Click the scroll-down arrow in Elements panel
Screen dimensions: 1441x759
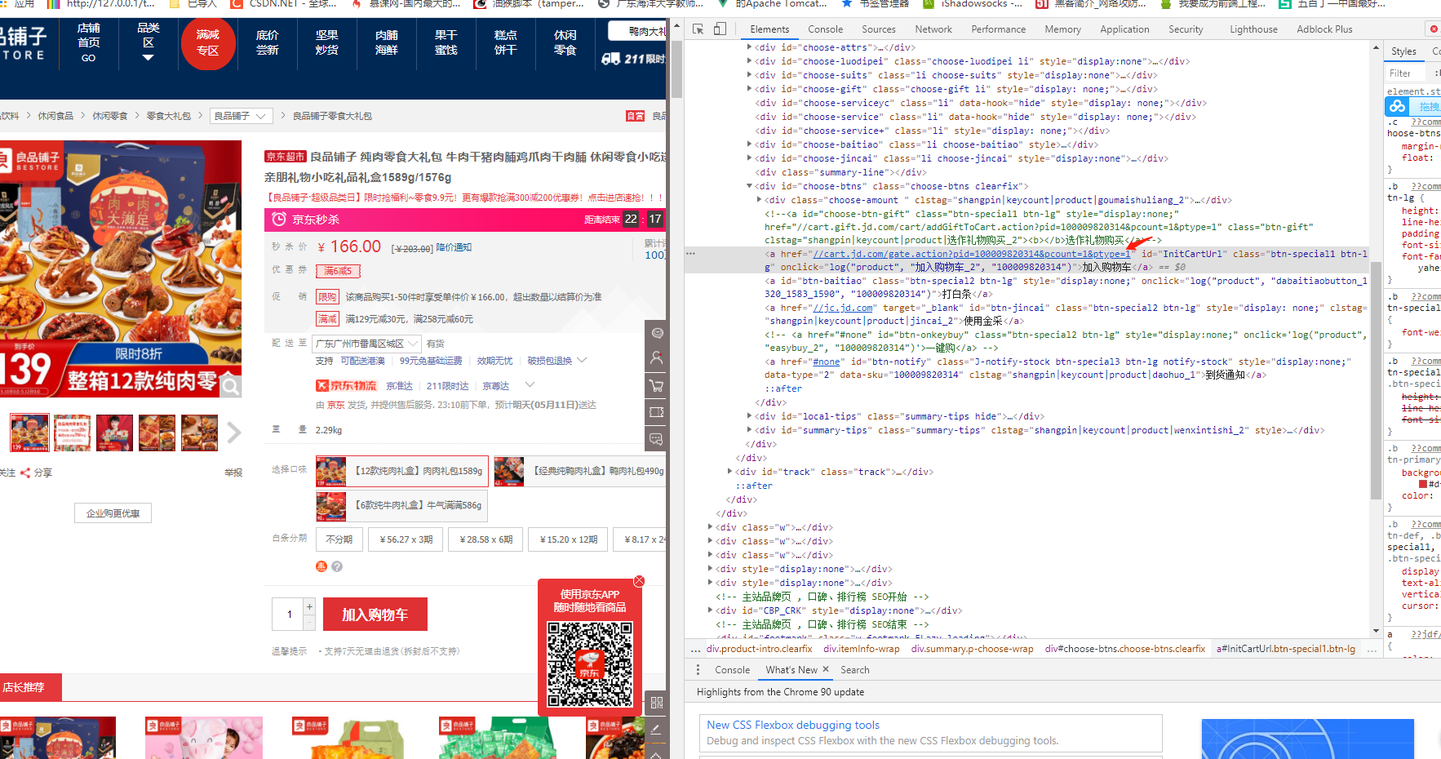(1376, 631)
